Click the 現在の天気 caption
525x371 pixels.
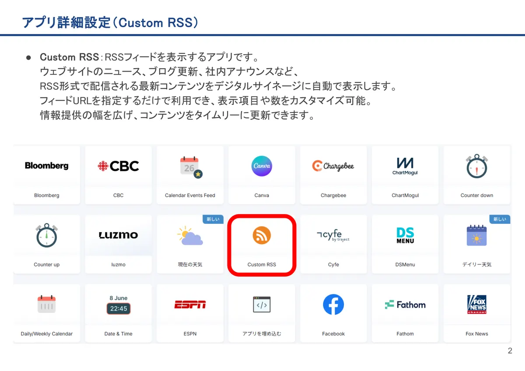coord(190,264)
